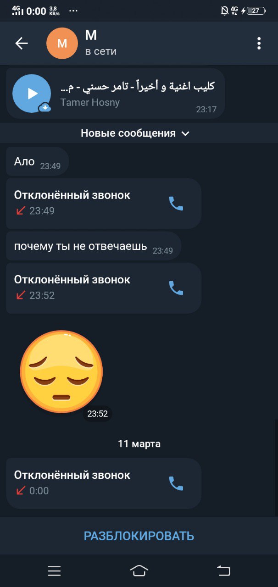Viewport: 278px width, 587px height.
Task: Open Android recent apps menu button
Action: pos(54,570)
